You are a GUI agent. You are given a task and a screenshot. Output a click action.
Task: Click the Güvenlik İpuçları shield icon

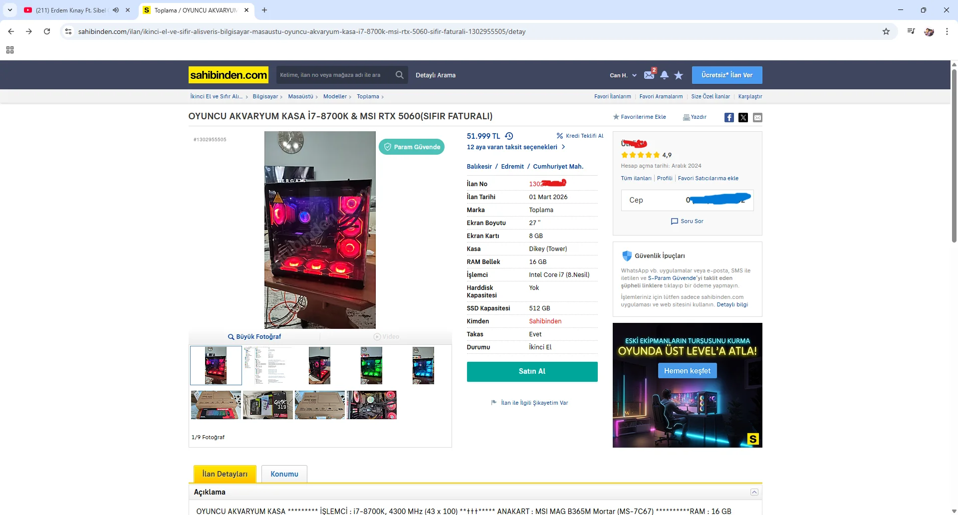[x=627, y=256]
